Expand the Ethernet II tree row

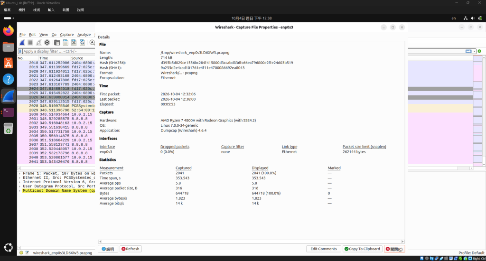click(19, 177)
